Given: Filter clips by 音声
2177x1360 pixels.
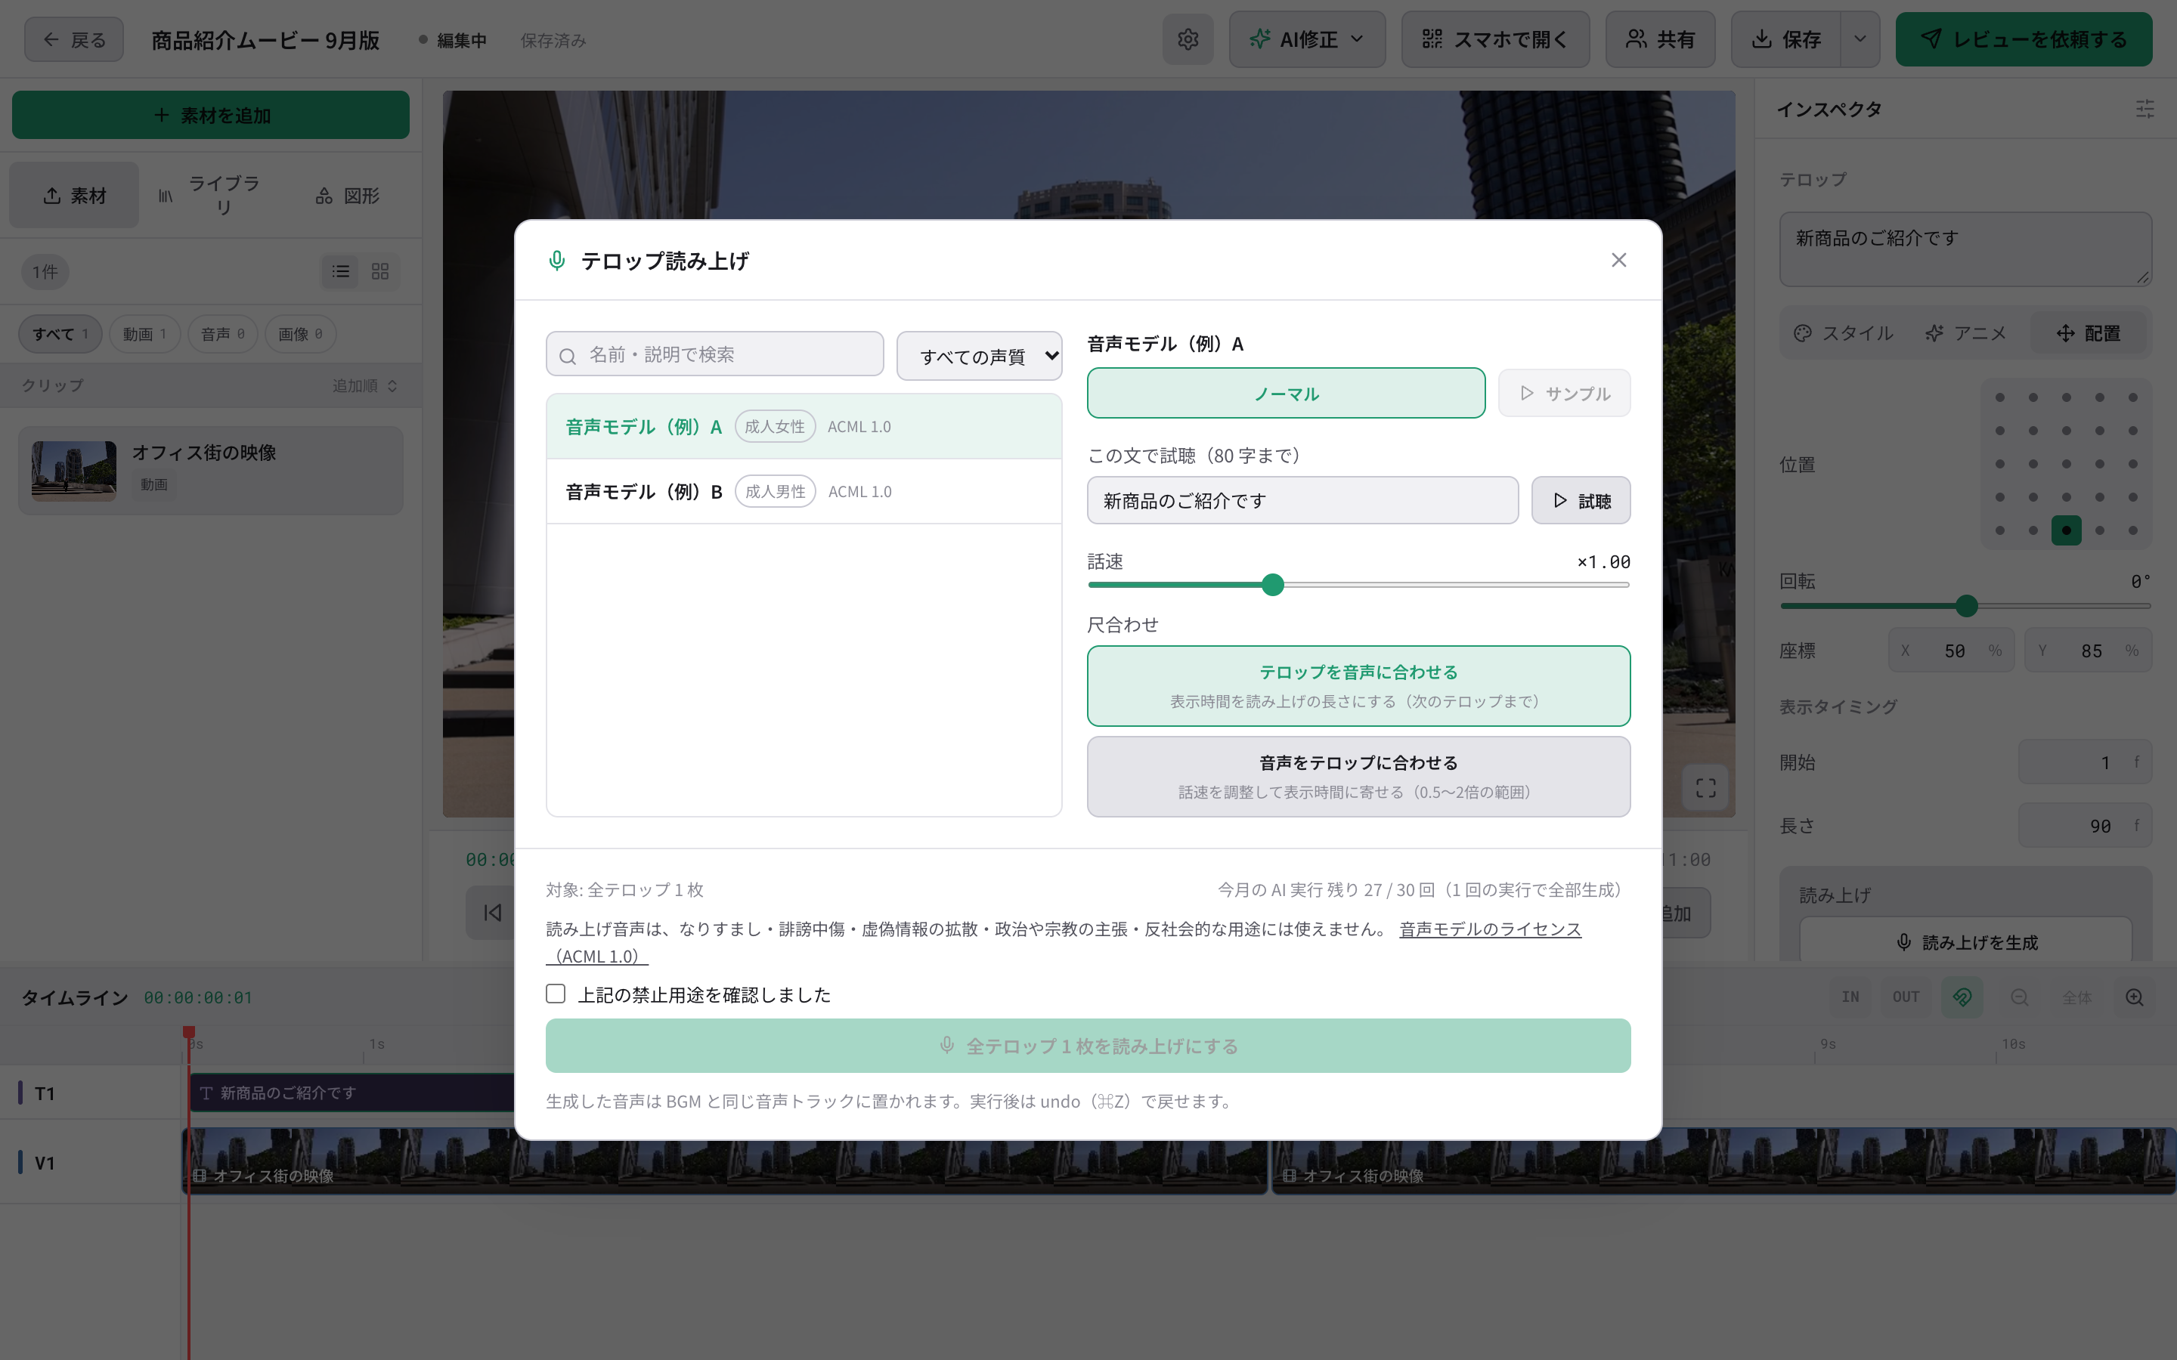Looking at the screenshot, I should pyautogui.click(x=222, y=334).
